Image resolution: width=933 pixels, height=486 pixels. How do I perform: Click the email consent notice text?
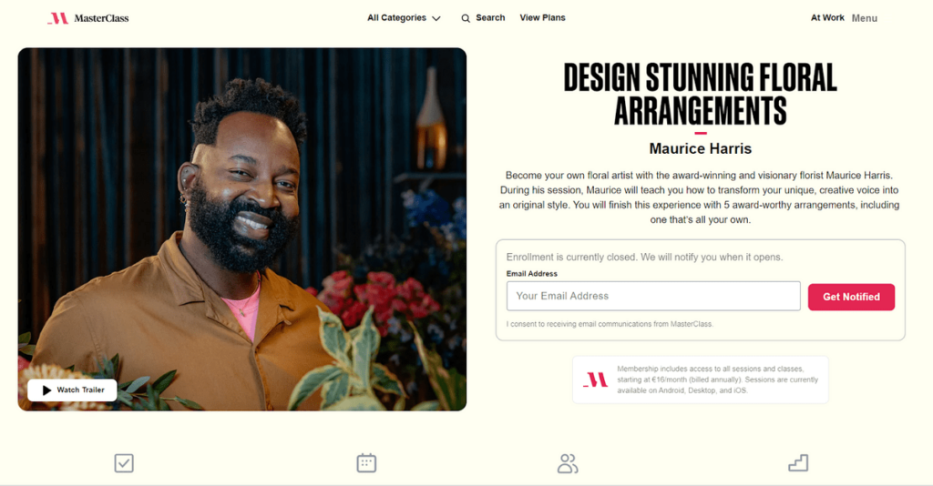click(610, 324)
